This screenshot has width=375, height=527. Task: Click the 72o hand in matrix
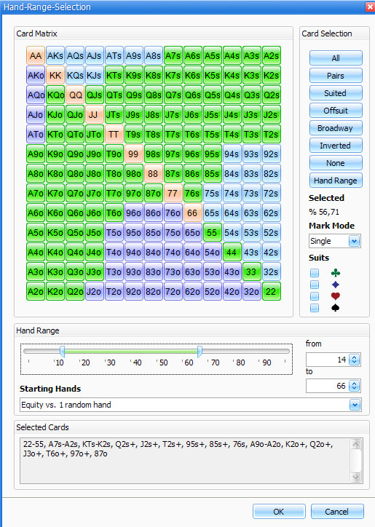[173, 291]
